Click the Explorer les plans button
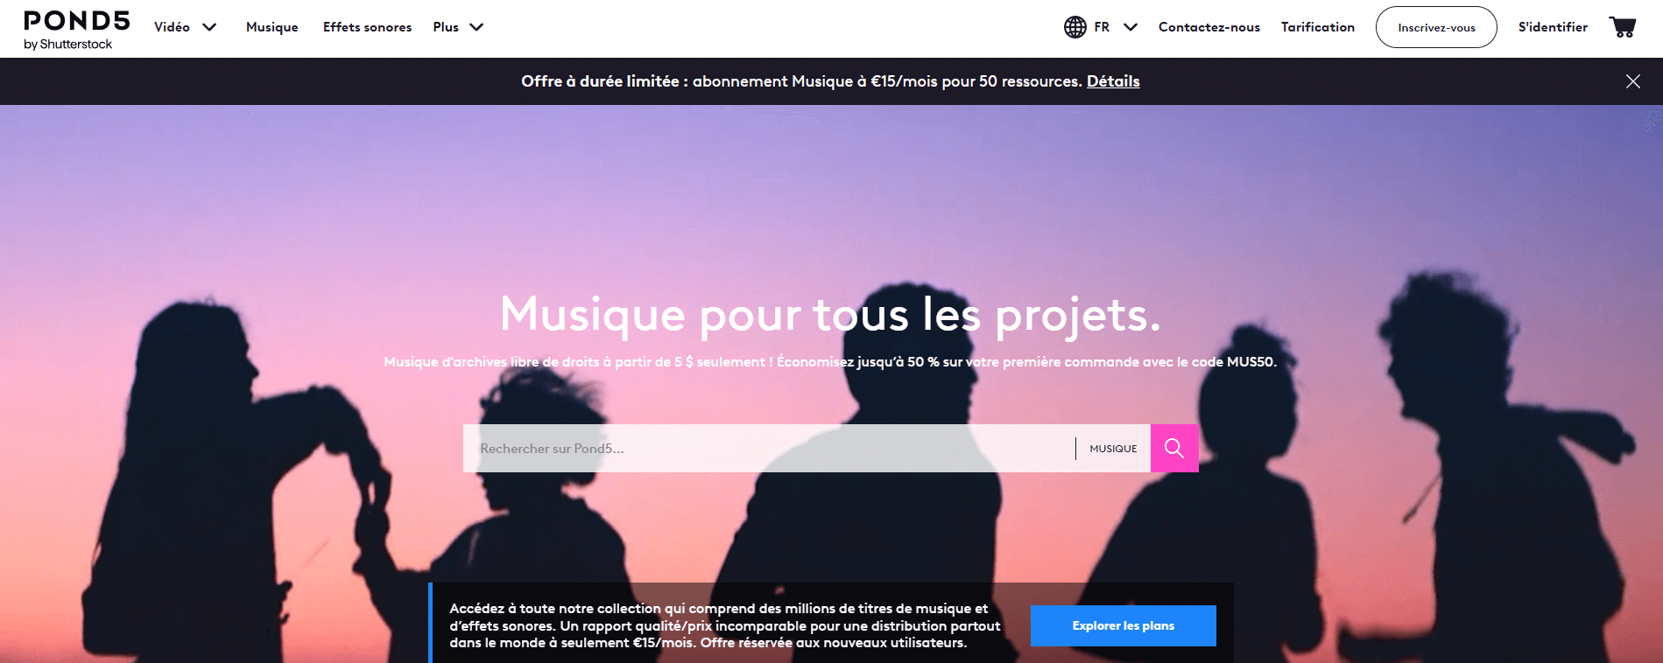Screen dimensions: 1663x663 pos(1124,625)
